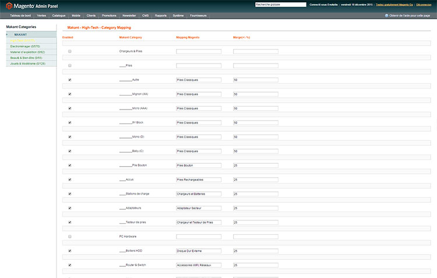Click the help icon beside page help link
Image resolution: width=437 pixels, height=278 pixels.
pos(386,16)
